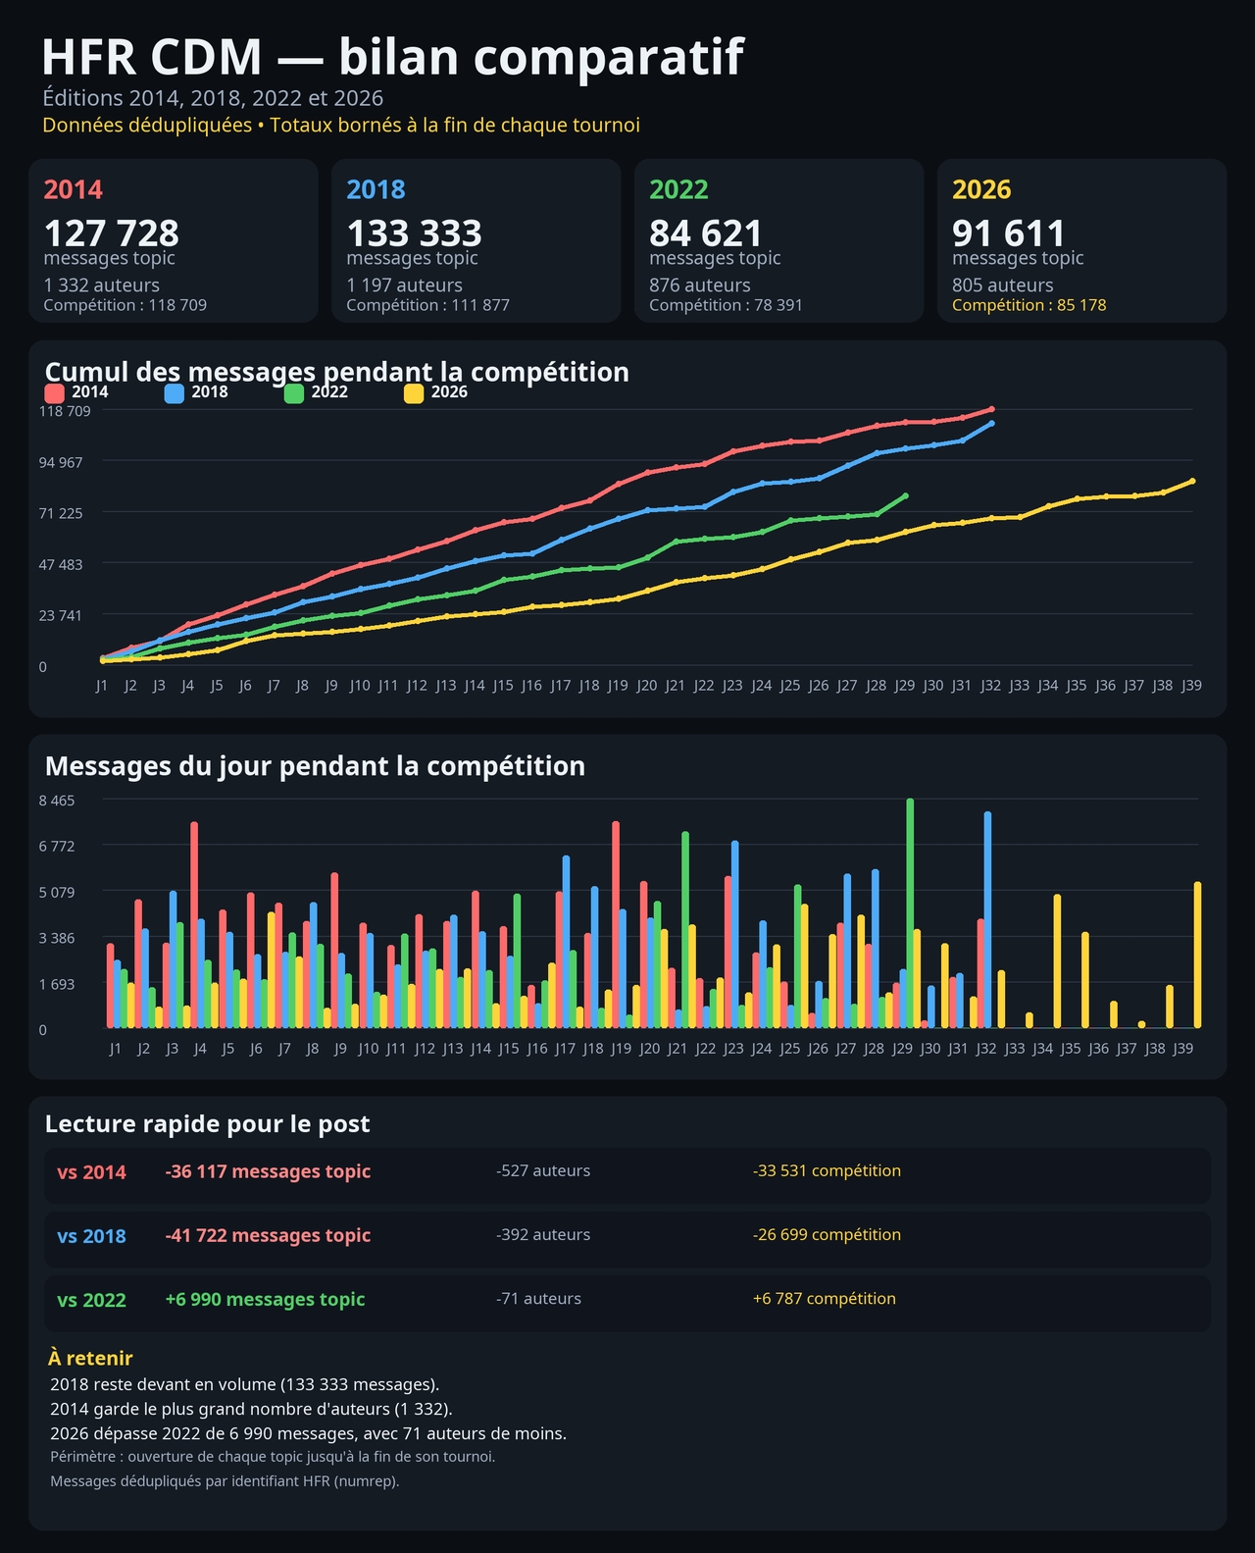Click the "vs 2014" row label
The height and width of the screenshot is (1553, 1255).
91,1172
